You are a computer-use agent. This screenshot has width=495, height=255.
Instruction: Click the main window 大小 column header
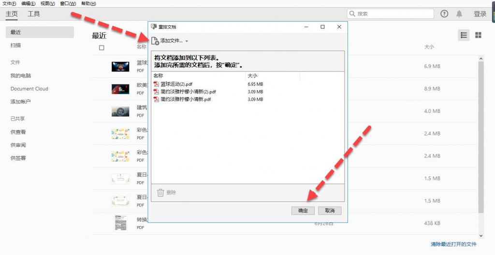429,47
